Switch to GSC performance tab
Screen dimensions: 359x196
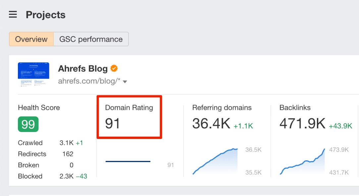coord(91,39)
